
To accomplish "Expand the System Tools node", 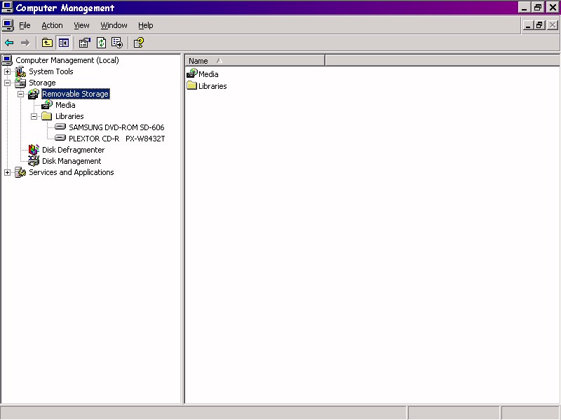I will pos(7,71).
